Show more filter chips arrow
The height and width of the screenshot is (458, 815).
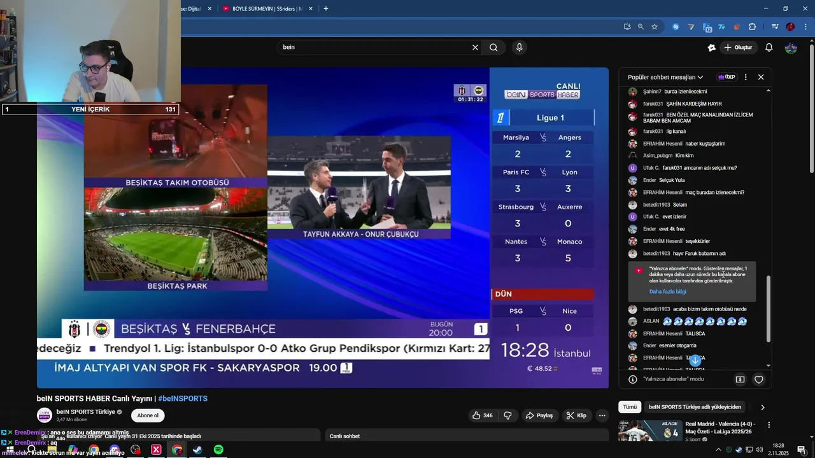coord(762,407)
